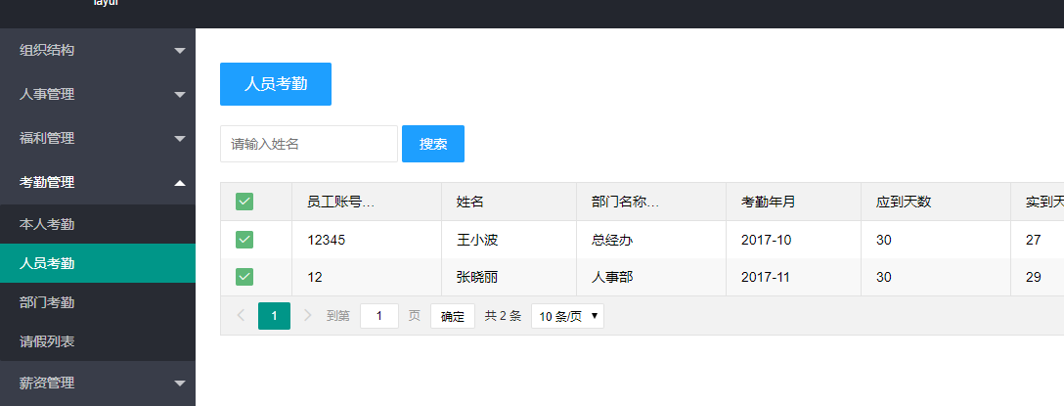Click the department cell 总经办
This screenshot has height=406, width=1064.
[651, 240]
